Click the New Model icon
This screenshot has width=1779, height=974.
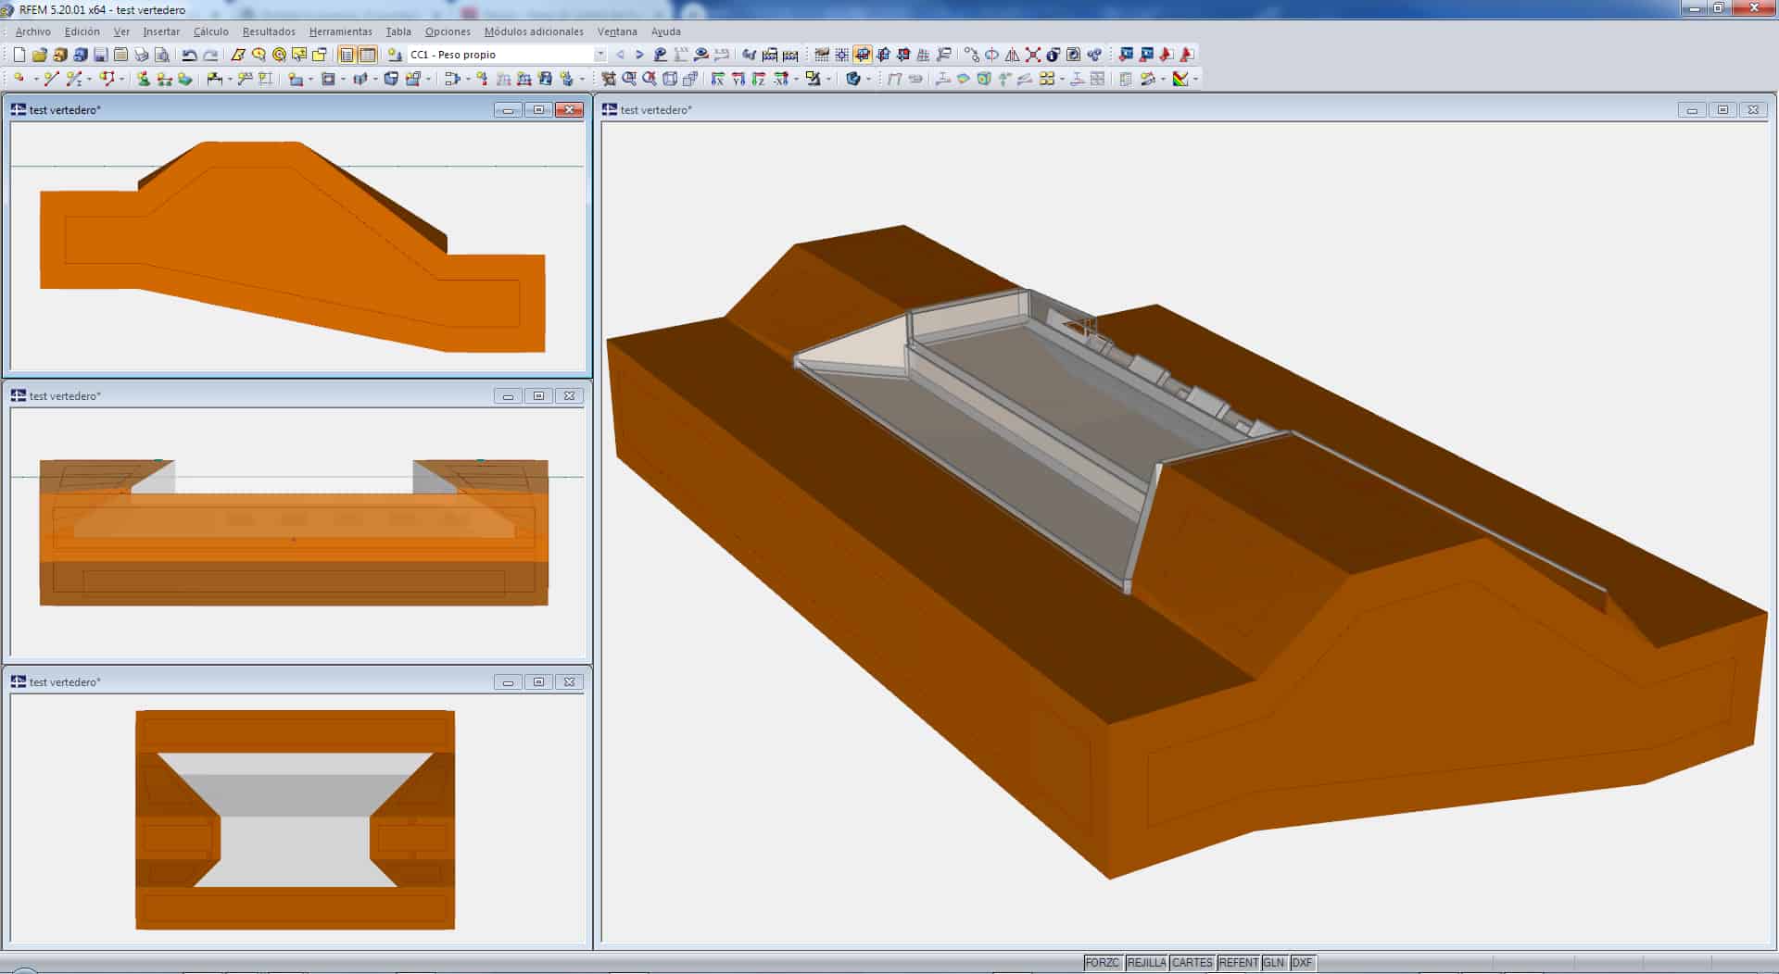point(19,55)
